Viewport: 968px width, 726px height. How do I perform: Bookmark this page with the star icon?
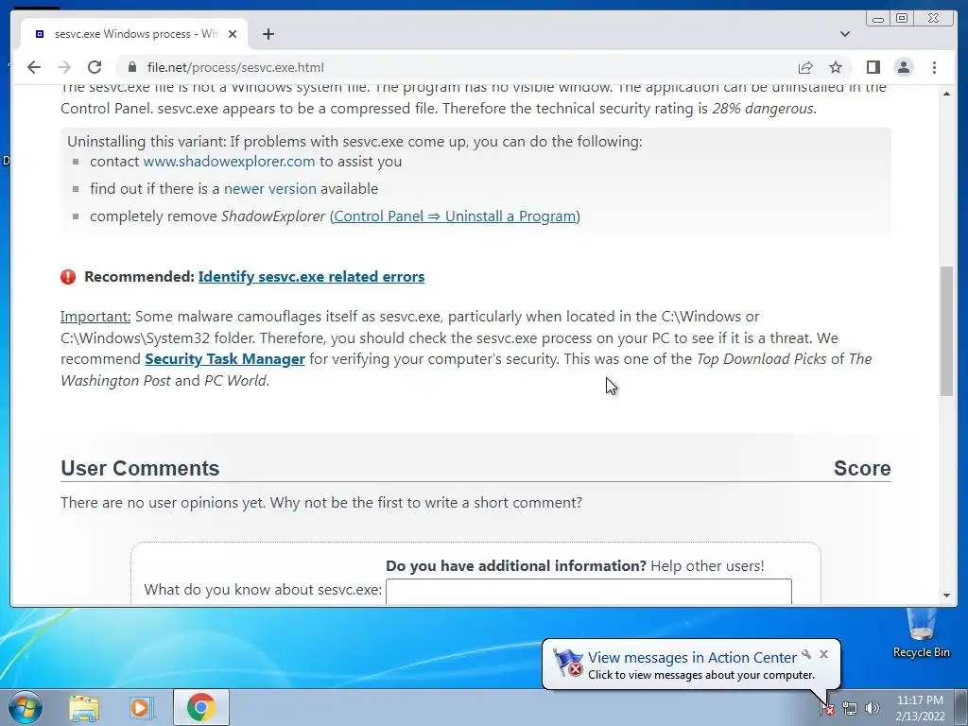[836, 67]
